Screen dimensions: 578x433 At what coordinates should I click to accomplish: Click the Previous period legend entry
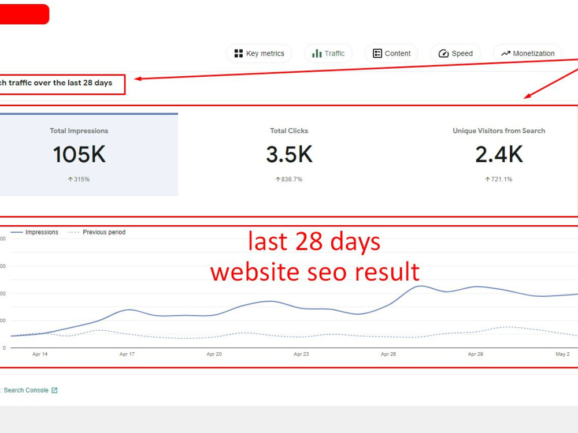(x=97, y=232)
